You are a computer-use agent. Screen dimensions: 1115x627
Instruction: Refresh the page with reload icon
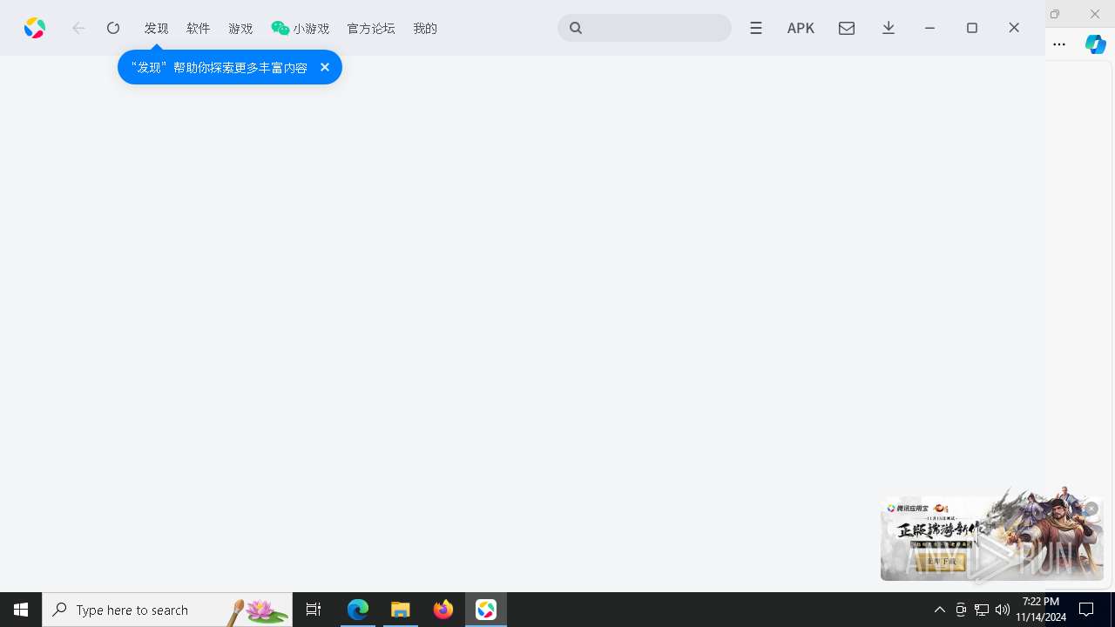[113, 28]
